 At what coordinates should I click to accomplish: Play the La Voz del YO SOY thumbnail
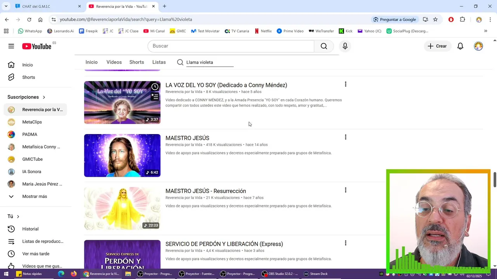click(x=122, y=103)
